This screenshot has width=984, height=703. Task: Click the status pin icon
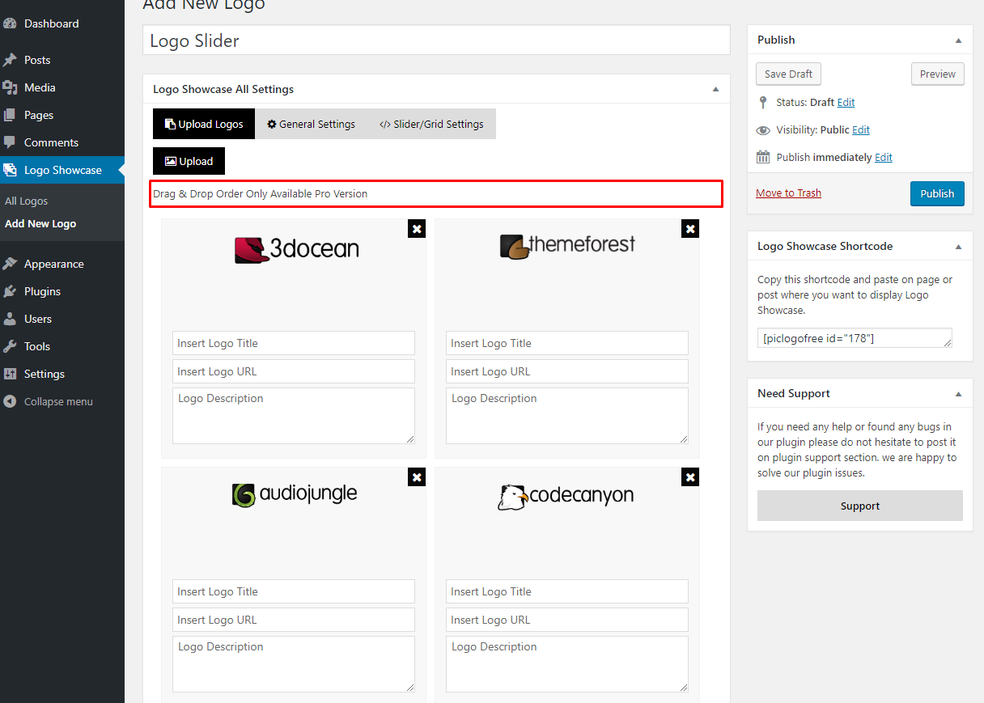click(x=762, y=103)
